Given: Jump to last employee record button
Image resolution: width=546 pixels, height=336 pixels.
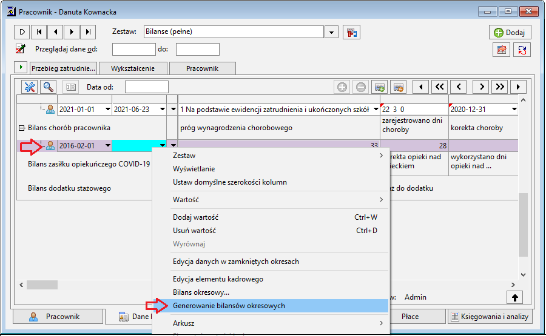Looking at the screenshot, I should [88, 32].
